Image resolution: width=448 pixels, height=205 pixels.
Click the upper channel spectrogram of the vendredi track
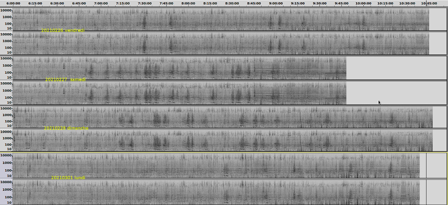click(224, 18)
